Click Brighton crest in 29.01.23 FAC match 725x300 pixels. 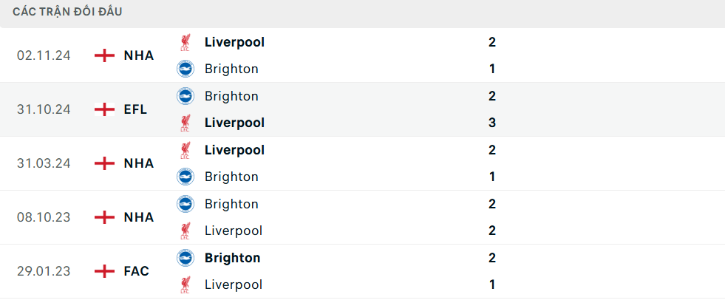click(185, 258)
